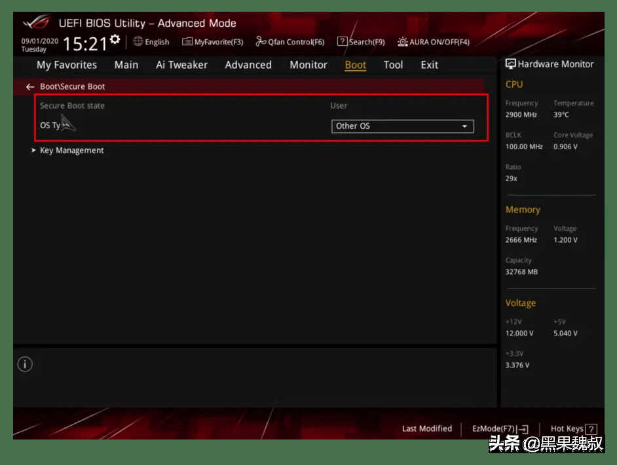Click the Hot Keys question mark icon
Screen dimensions: 617x465
[591, 429]
